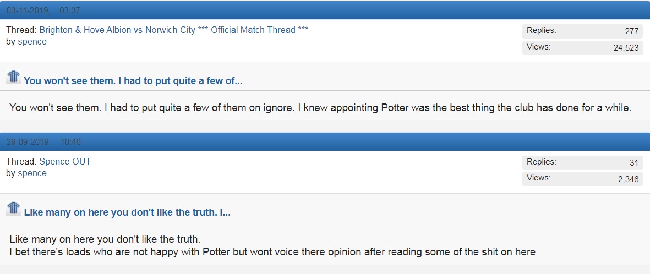Click the 24,523 views count box
650x274 pixels.
click(582, 48)
